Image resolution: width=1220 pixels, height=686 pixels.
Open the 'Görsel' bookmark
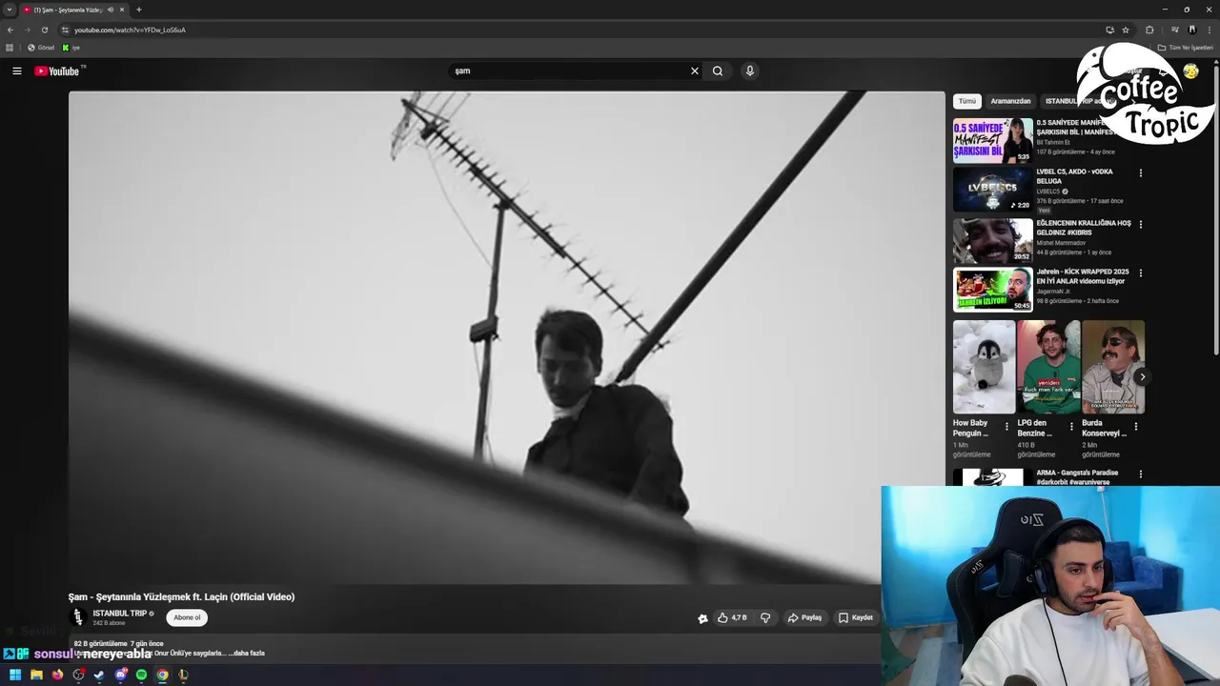click(41, 48)
